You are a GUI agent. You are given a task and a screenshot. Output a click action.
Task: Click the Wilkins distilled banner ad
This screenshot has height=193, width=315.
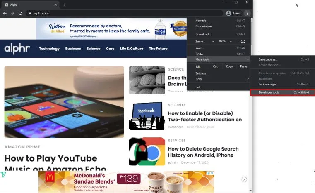[x=111, y=28]
